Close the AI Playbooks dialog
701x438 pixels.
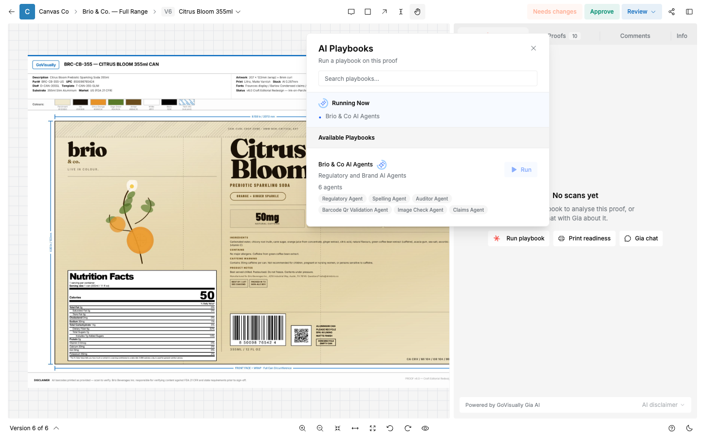(534, 48)
